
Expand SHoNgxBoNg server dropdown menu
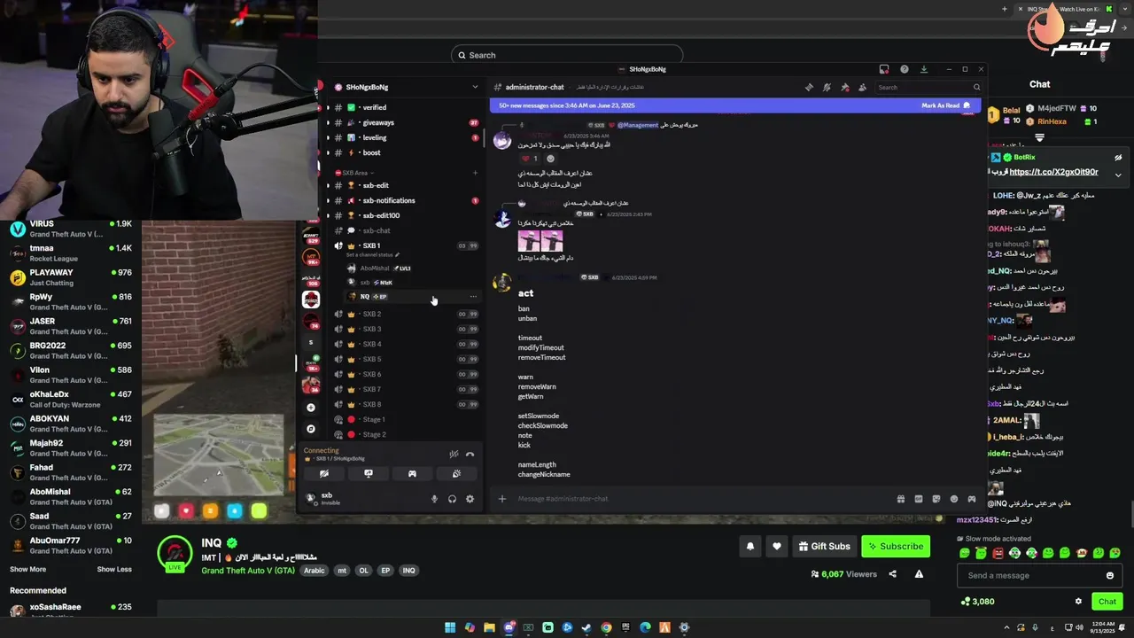475,87
